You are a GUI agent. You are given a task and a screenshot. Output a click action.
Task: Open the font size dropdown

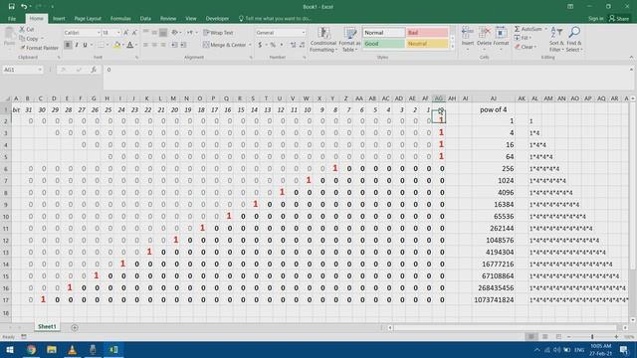click(x=118, y=33)
